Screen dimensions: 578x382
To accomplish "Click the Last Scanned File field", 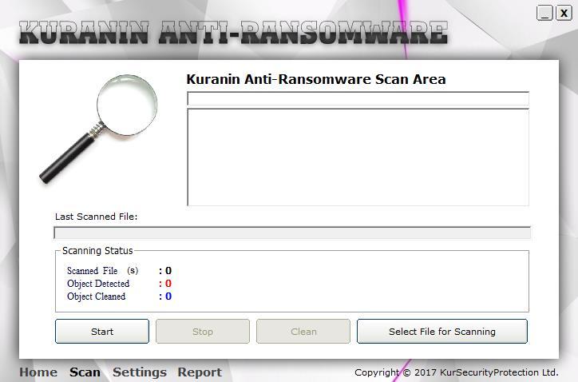I will click(292, 233).
